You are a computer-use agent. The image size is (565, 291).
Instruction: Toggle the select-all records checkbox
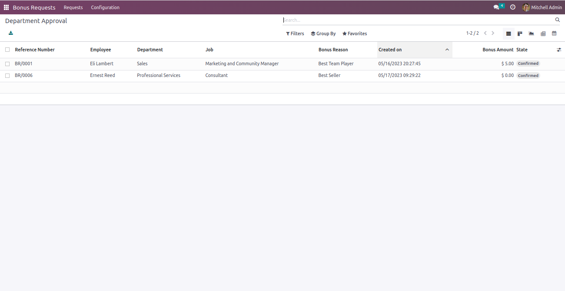(7, 50)
